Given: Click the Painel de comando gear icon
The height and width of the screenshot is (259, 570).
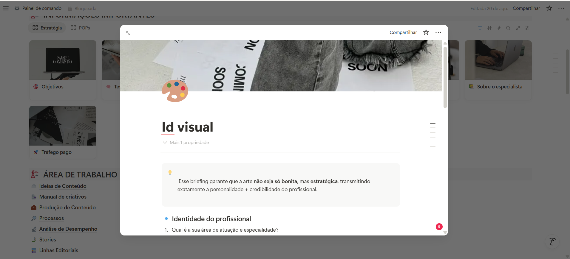Looking at the screenshot, I should (x=17, y=8).
